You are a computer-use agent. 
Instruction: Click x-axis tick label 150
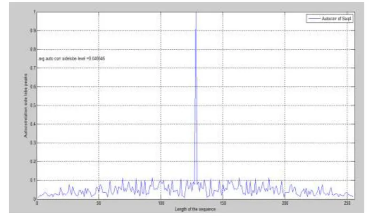(x=223, y=203)
